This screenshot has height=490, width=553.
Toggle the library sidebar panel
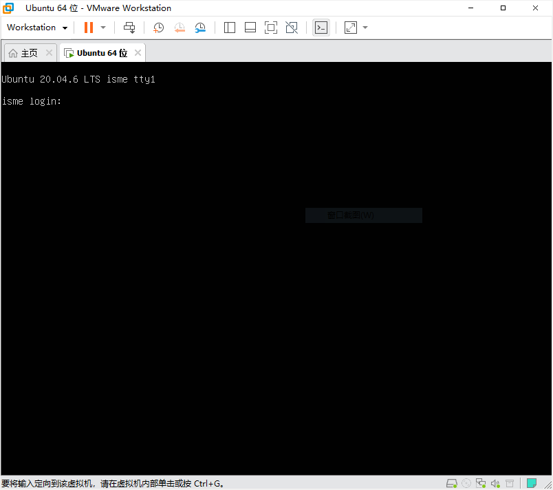pyautogui.click(x=230, y=28)
